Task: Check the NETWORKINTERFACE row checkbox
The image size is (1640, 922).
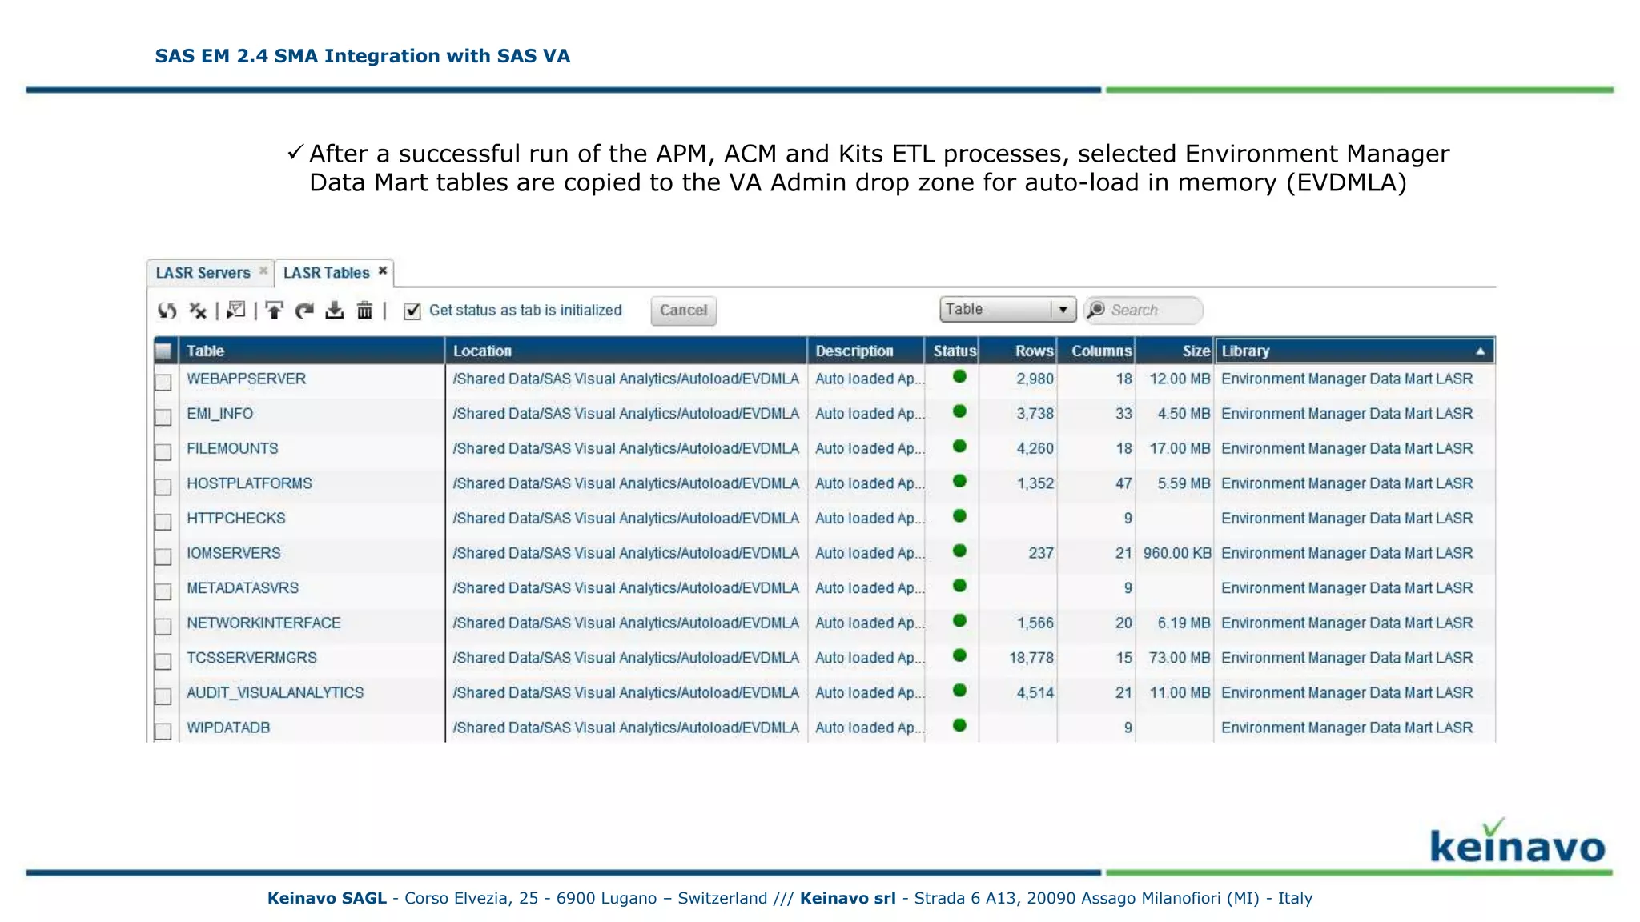Action: (x=163, y=626)
